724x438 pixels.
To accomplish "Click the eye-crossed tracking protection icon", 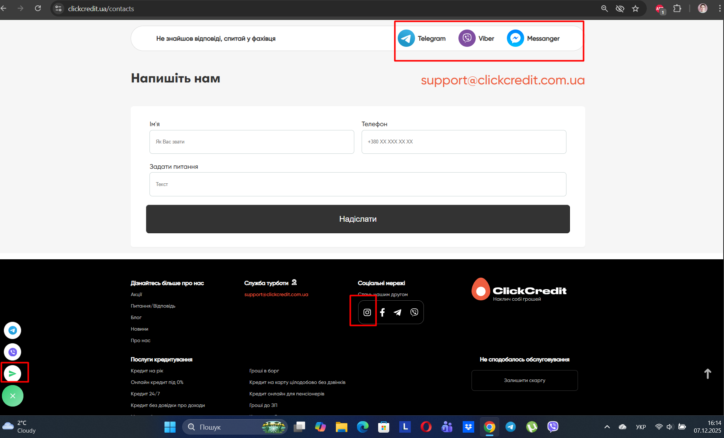I will (620, 8).
